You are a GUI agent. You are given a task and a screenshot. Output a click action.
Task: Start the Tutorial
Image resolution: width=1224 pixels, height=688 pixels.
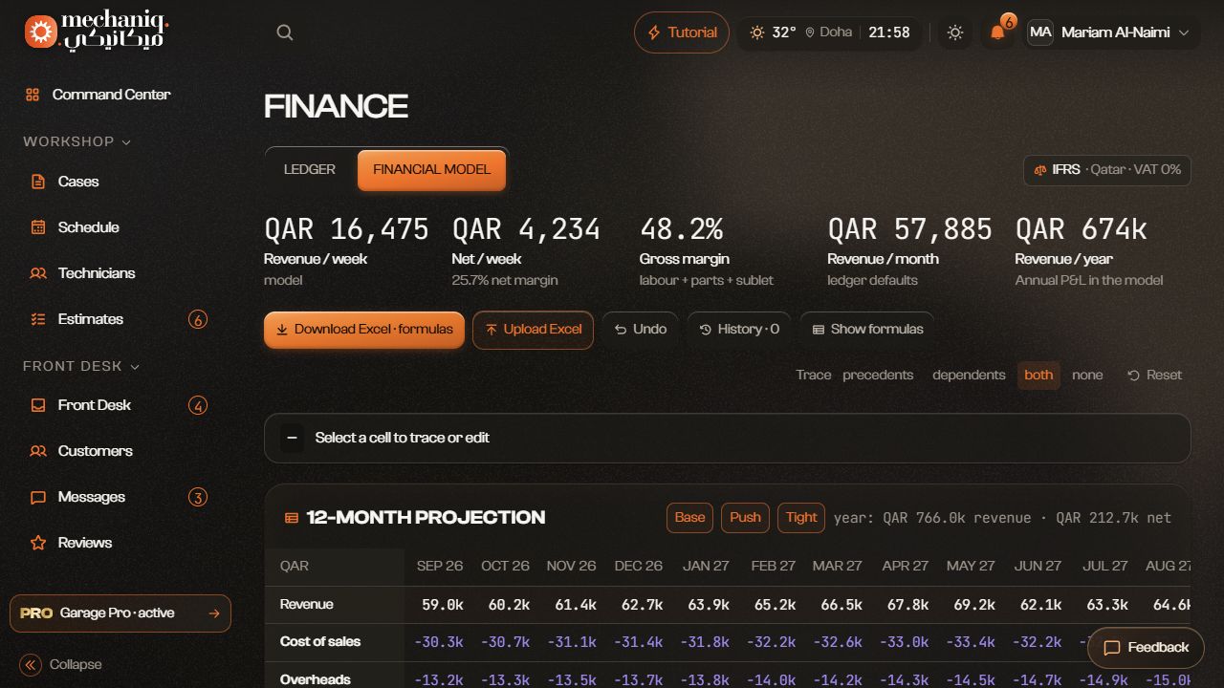(x=682, y=32)
